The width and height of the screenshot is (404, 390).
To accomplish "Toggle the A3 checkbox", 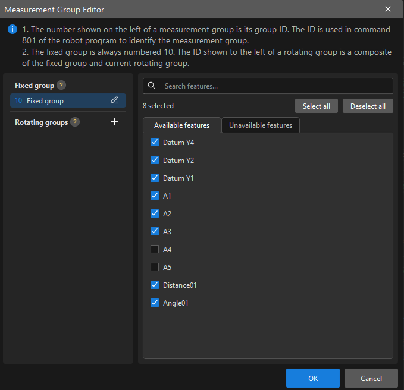I will click(x=155, y=231).
